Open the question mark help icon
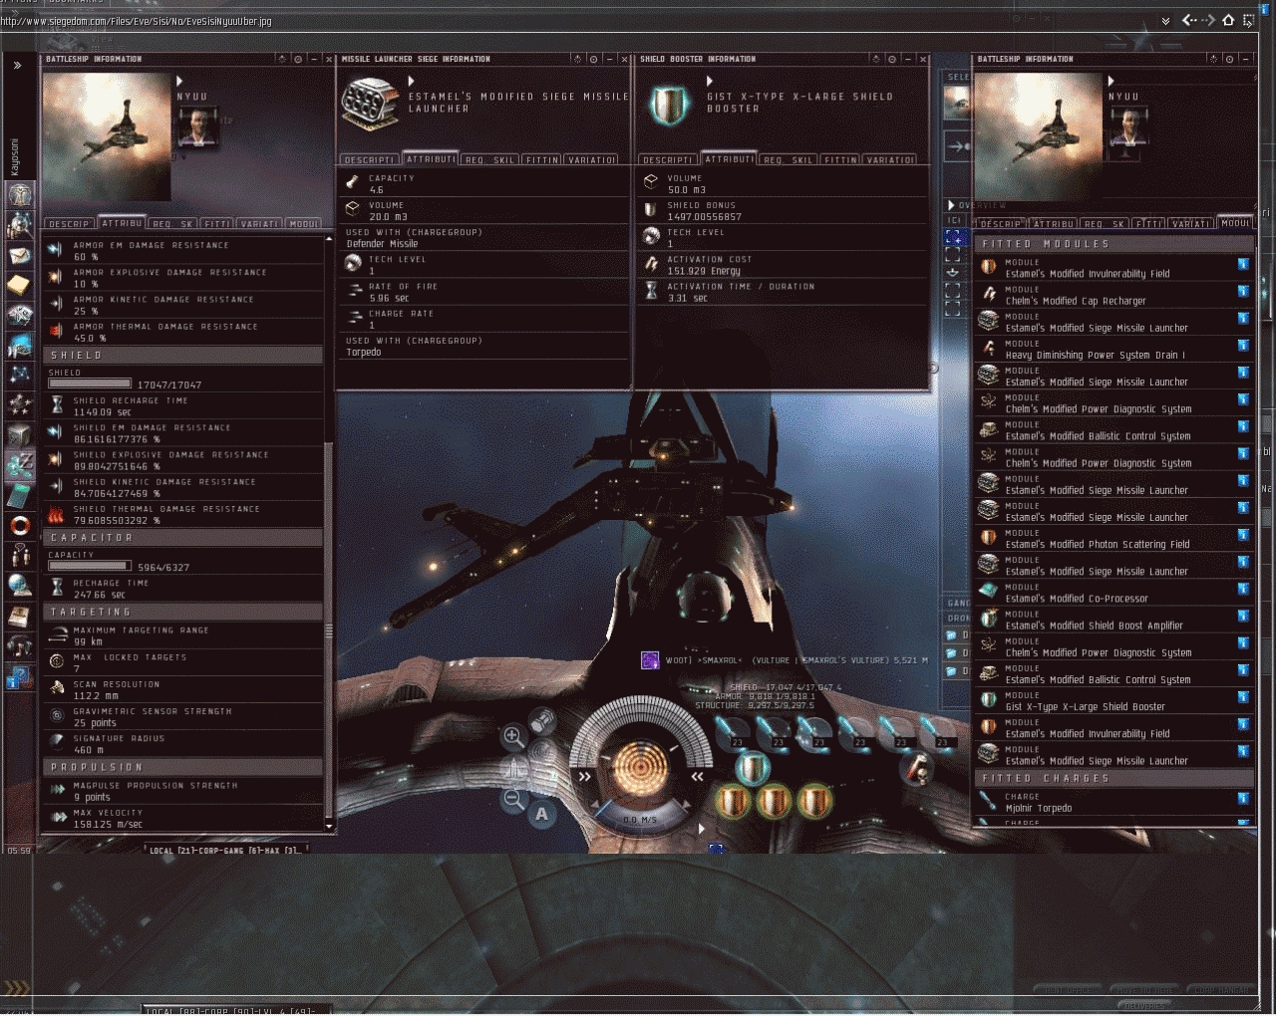This screenshot has height=1016, width=1276. click(x=20, y=678)
